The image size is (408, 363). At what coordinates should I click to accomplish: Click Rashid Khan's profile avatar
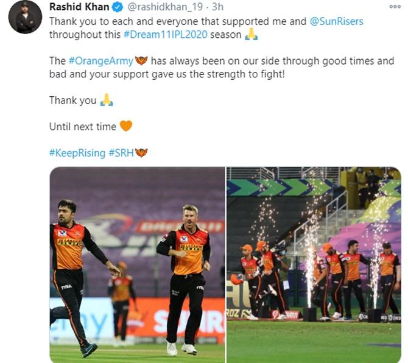[x=25, y=17]
